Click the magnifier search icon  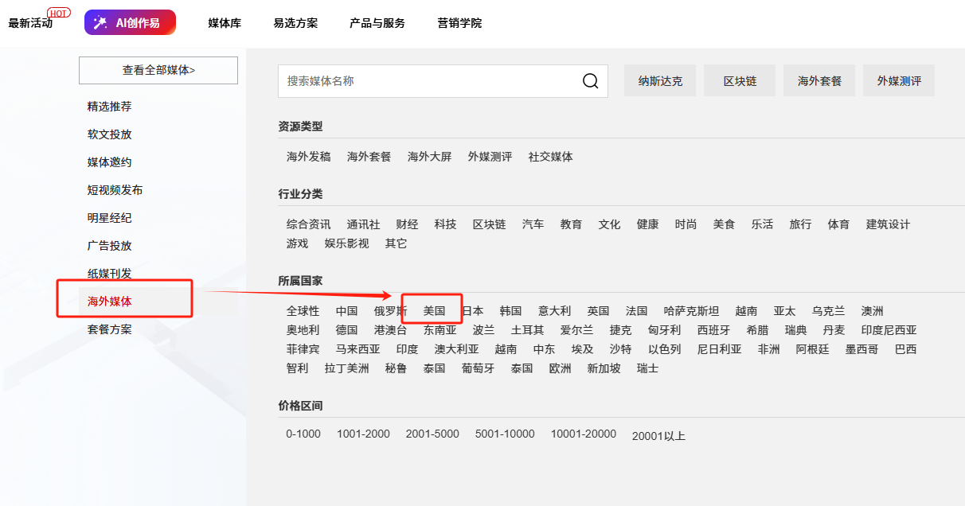(x=590, y=81)
